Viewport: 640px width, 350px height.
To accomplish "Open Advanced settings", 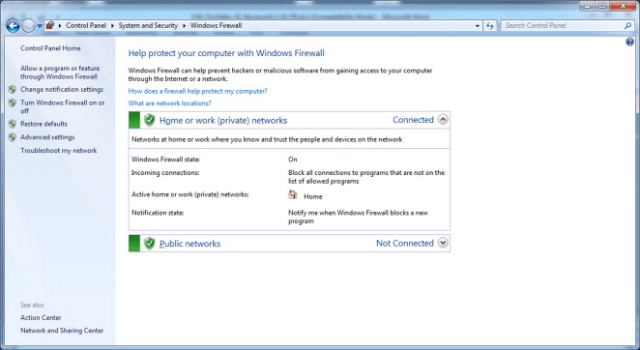I will point(47,137).
